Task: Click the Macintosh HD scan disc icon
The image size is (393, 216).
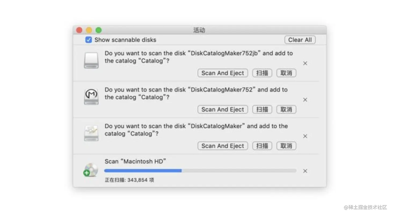Action: coord(91,170)
